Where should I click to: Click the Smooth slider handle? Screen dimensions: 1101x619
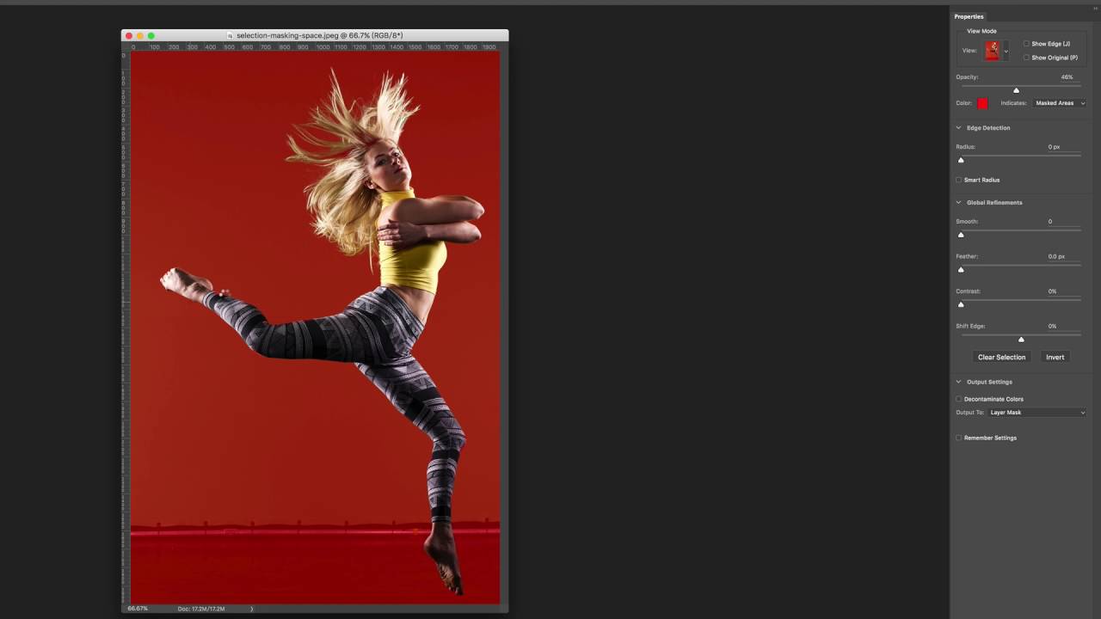[961, 235]
